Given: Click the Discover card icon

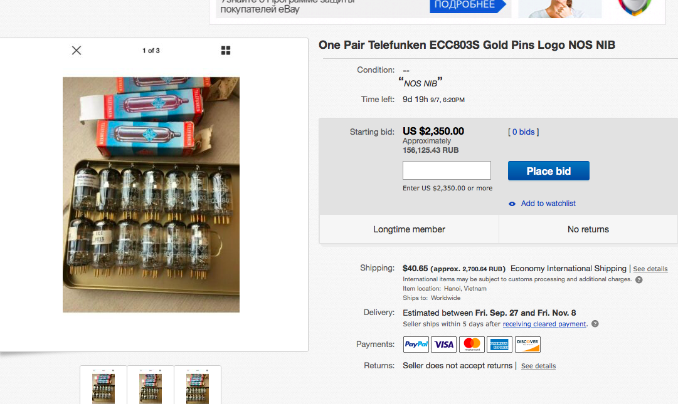Looking at the screenshot, I should click(x=527, y=344).
